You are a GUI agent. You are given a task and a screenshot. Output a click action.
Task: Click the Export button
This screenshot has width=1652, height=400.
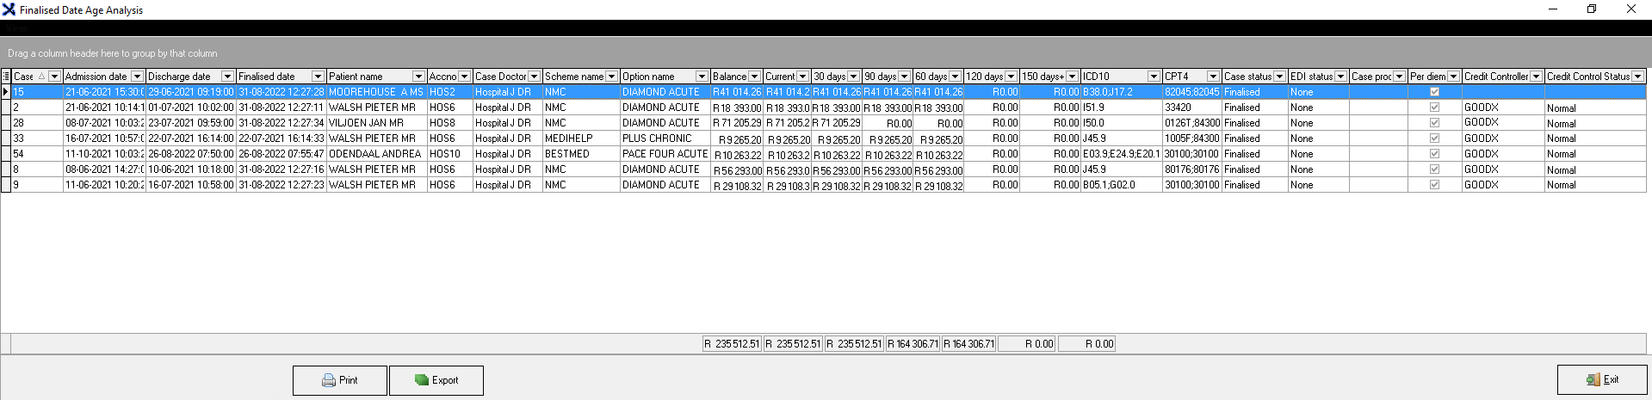436,380
